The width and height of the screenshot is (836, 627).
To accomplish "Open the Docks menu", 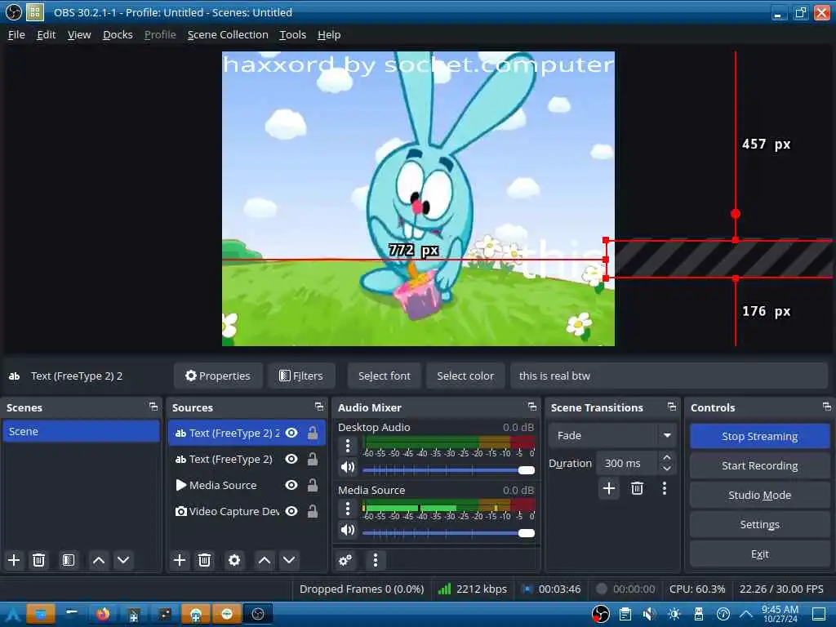I will tap(118, 34).
